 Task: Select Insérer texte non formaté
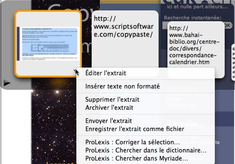pyautogui.click(x=145, y=86)
